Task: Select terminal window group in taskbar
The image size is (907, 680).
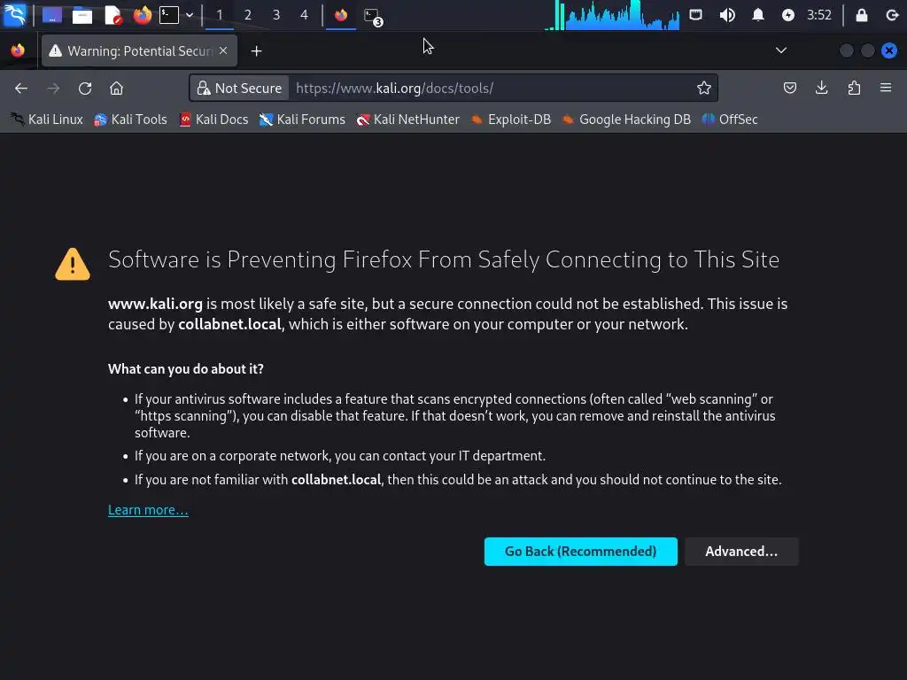Action: pos(373,16)
